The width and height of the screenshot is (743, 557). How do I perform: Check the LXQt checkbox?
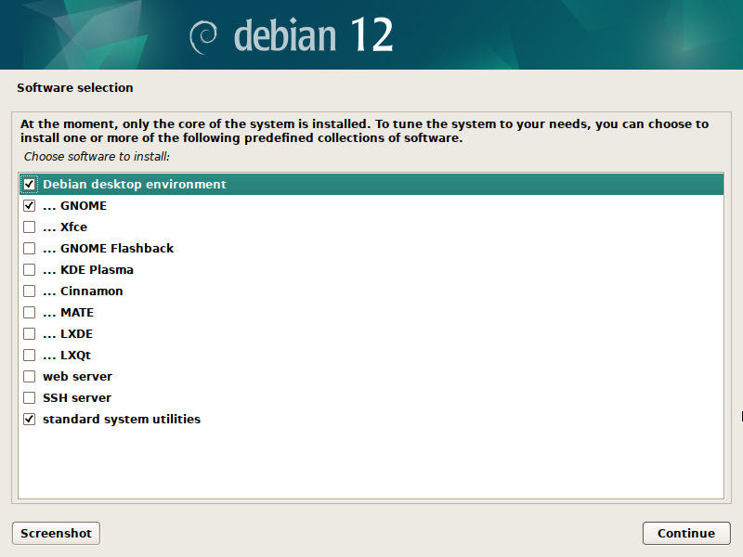pyautogui.click(x=30, y=355)
